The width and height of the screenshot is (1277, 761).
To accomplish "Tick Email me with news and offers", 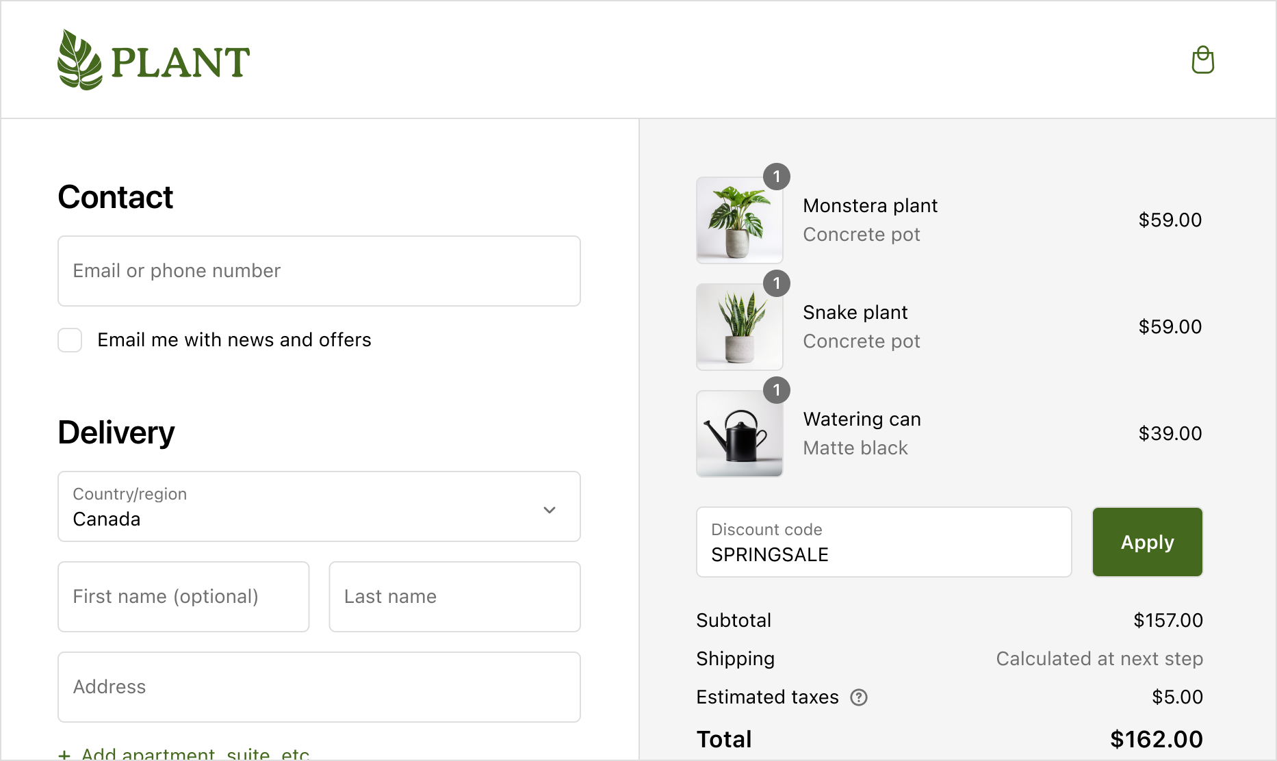I will [70, 340].
